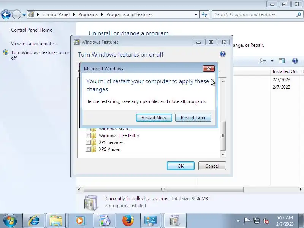The image size is (304, 228).
Task: Select Control Panel in breadcrumb
Action: click(x=56, y=14)
